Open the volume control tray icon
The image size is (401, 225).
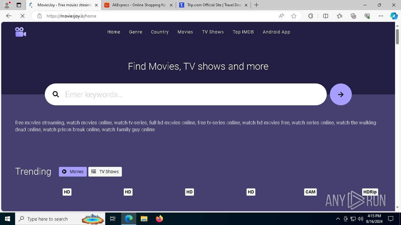pos(361,219)
